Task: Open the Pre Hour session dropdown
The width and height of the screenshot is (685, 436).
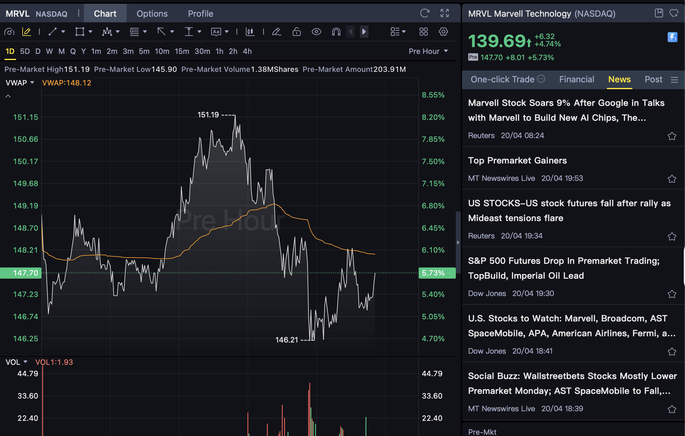Action: pos(428,51)
